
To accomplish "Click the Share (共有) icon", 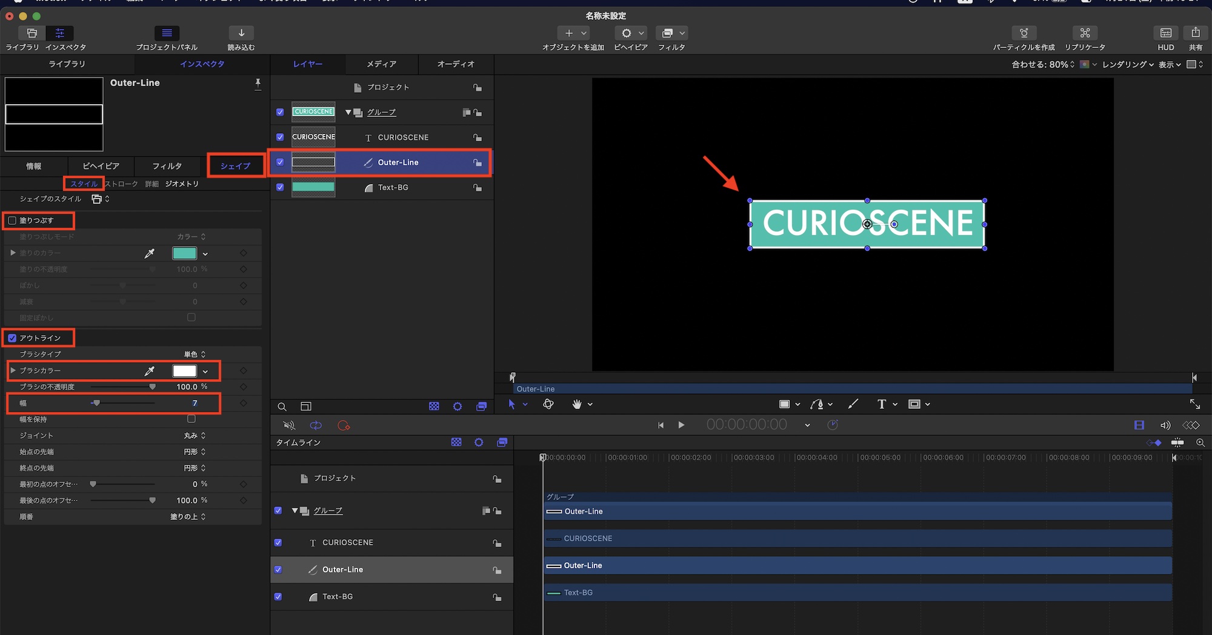I will [x=1195, y=33].
